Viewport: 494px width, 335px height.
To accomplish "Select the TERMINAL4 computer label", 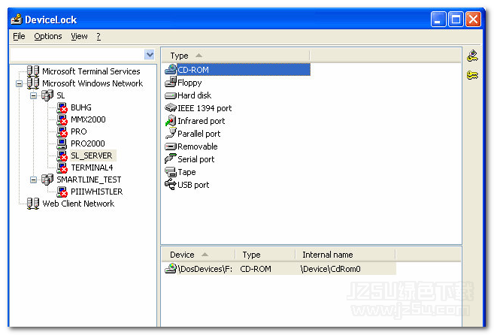I will click(92, 167).
